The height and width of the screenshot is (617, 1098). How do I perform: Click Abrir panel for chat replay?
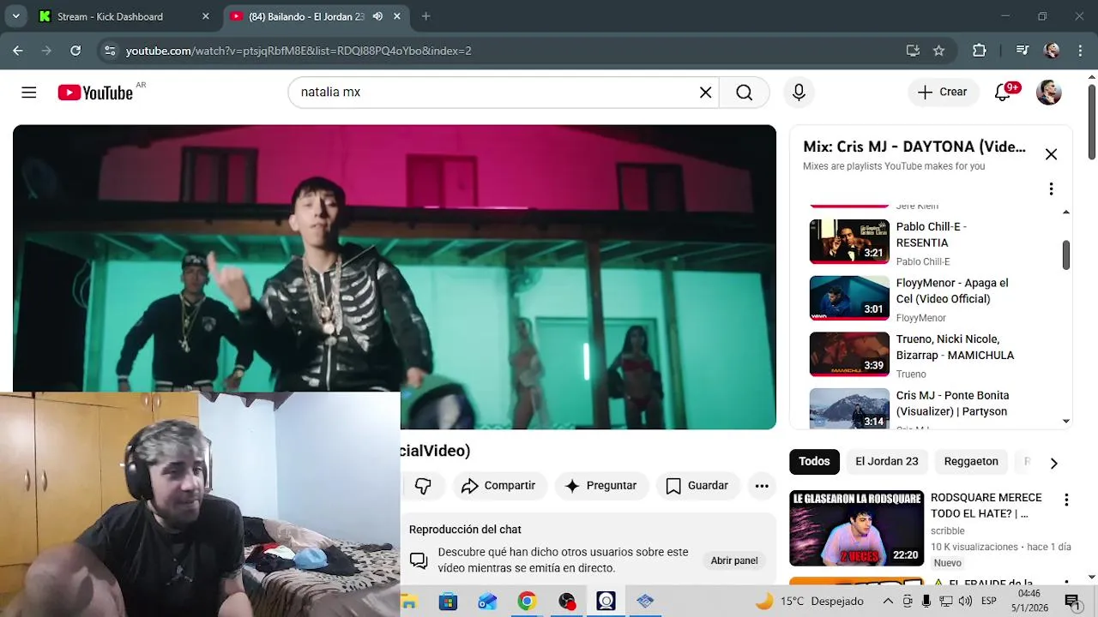pos(734,560)
